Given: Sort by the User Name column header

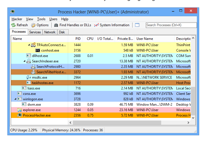Looking at the screenshot, I should 154,39.
